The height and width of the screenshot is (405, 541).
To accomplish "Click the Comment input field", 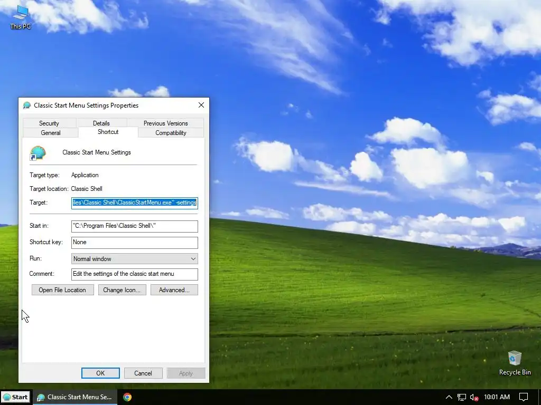I will pos(135,274).
